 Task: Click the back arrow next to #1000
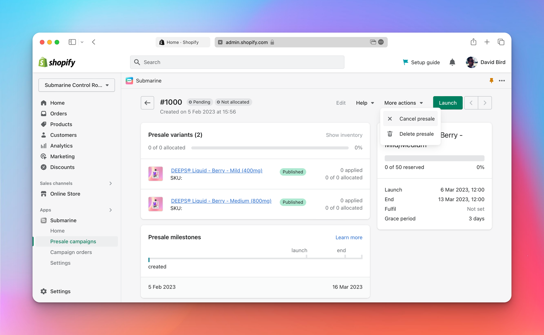coord(147,103)
